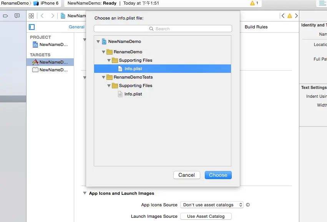Click the jump bar warning triangle icon
The height and width of the screenshot is (222, 327).
coord(290,16)
